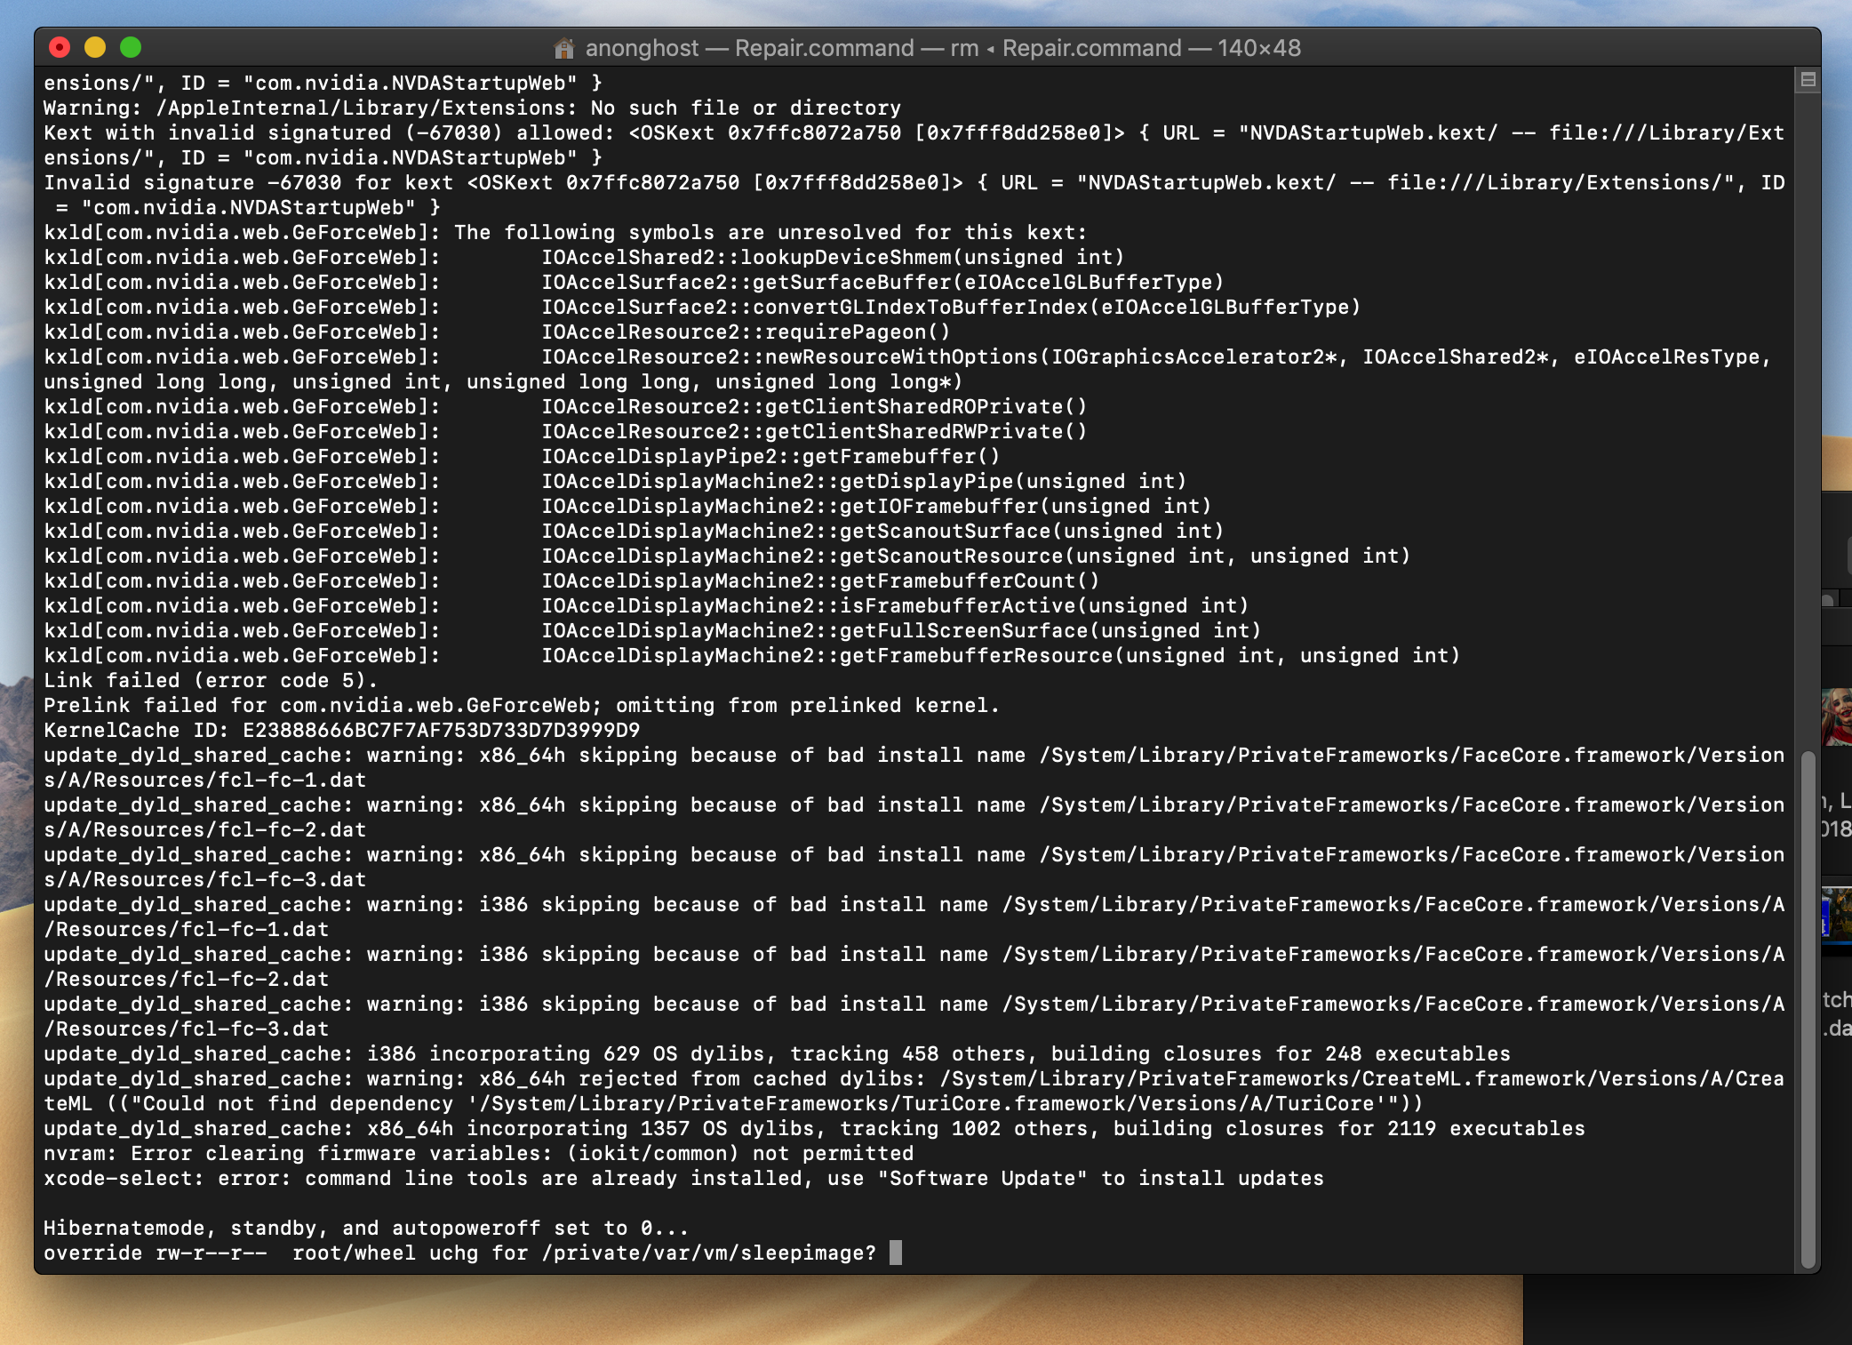
Task: Click empty scrollbar track above the thumb
Action: click(x=1808, y=400)
